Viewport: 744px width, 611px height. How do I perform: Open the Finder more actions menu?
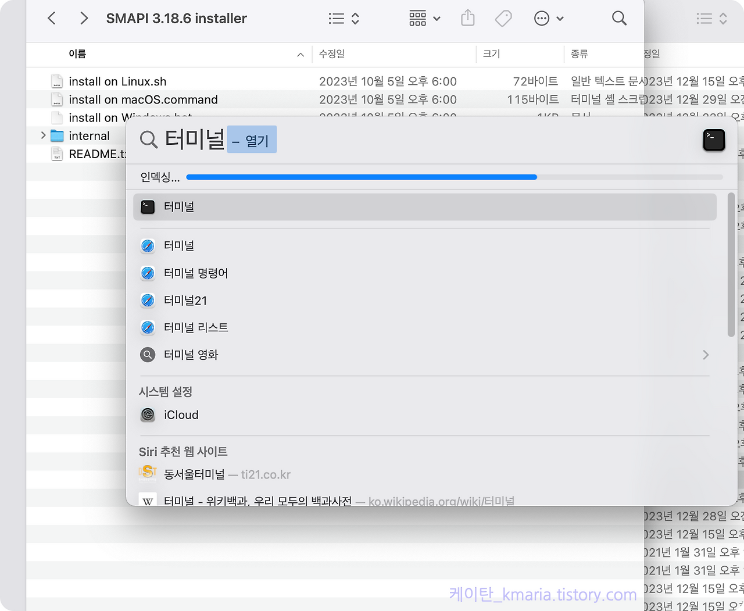[x=549, y=19]
